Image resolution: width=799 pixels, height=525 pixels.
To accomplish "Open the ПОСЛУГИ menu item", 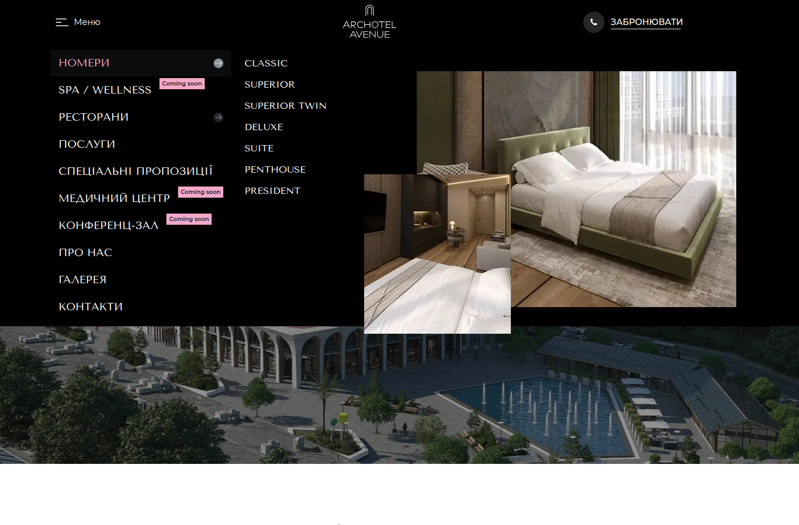I will 87,145.
